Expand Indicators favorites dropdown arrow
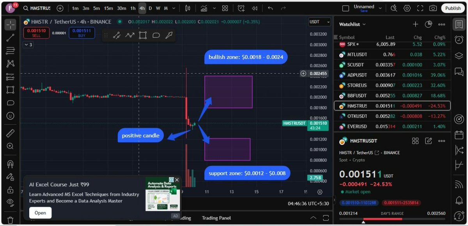 tap(214, 8)
